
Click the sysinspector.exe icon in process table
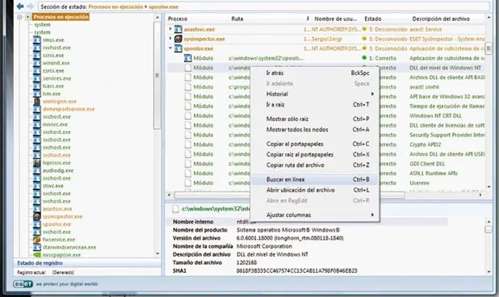[178, 39]
